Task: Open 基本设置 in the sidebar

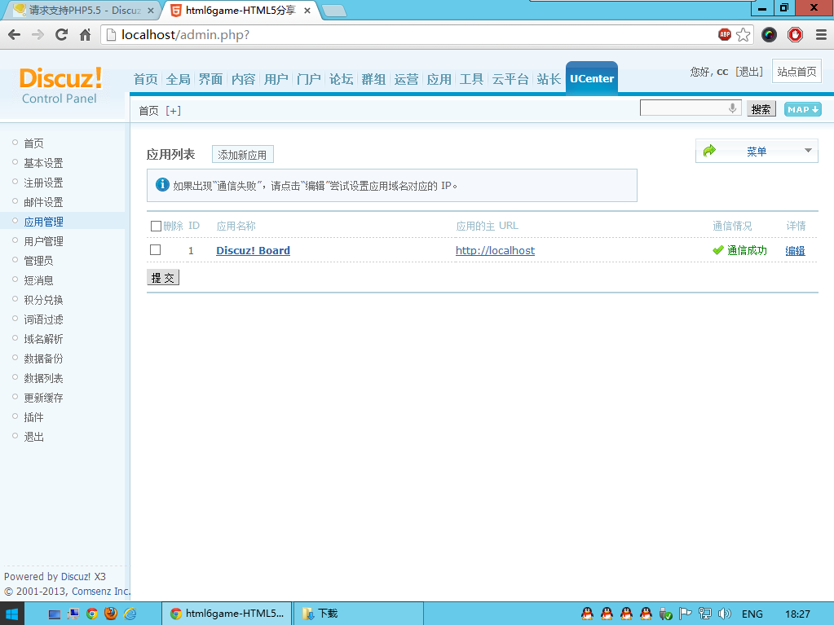Action: 43,163
